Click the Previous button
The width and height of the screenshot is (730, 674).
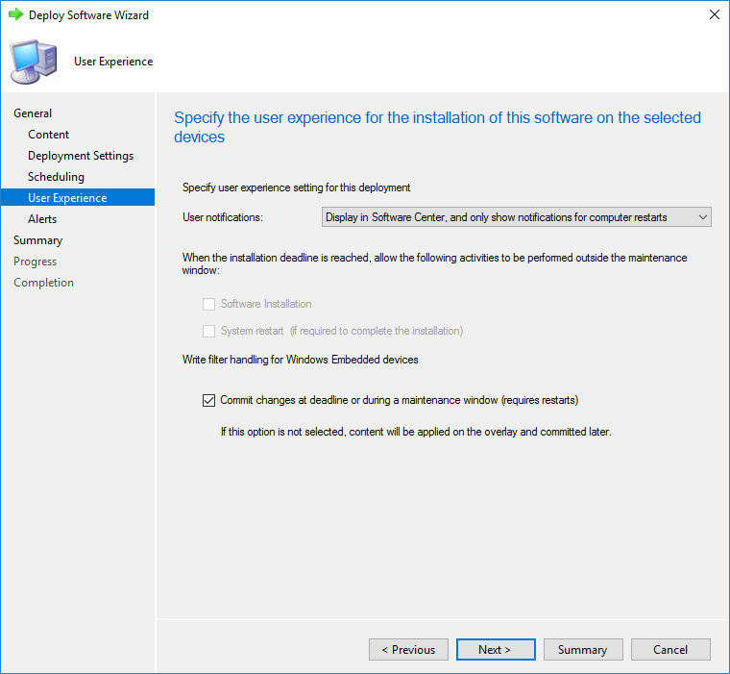[x=408, y=649]
